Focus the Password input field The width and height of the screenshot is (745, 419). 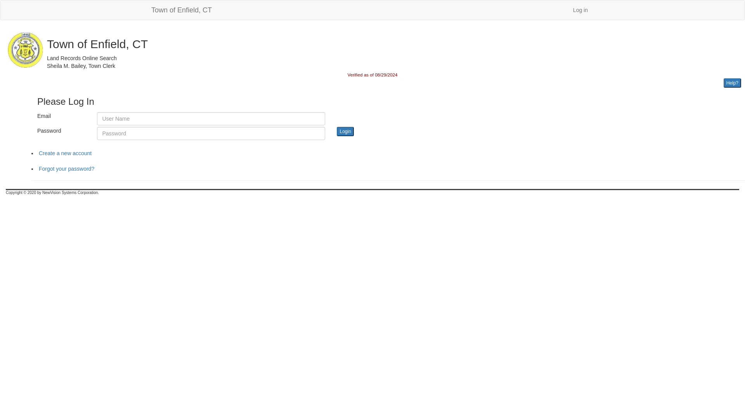coord(211,133)
